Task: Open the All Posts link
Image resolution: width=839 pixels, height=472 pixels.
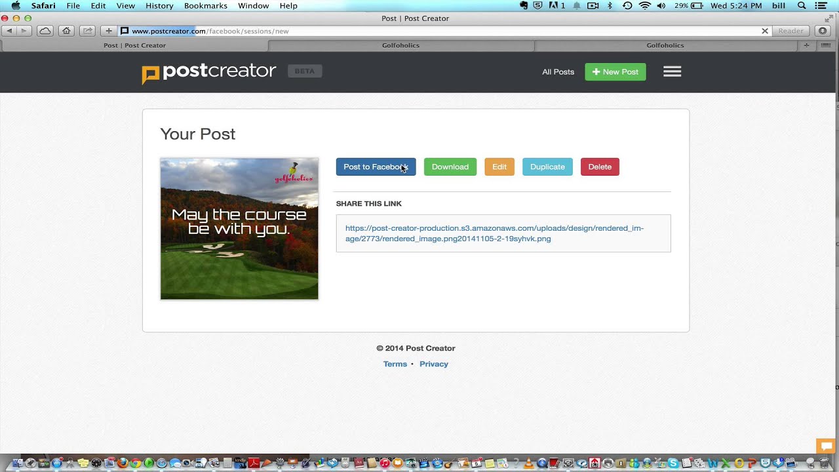Action: pos(558,71)
